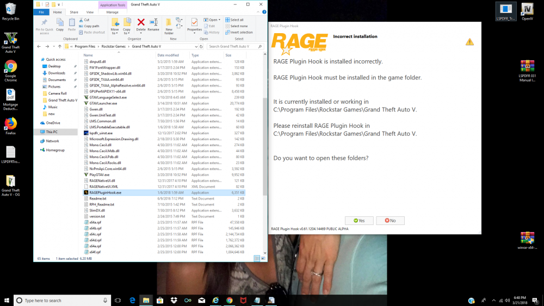544x306 pixels.
Task: Select the GTAVLauncher.exe file row
Action: pos(164,103)
